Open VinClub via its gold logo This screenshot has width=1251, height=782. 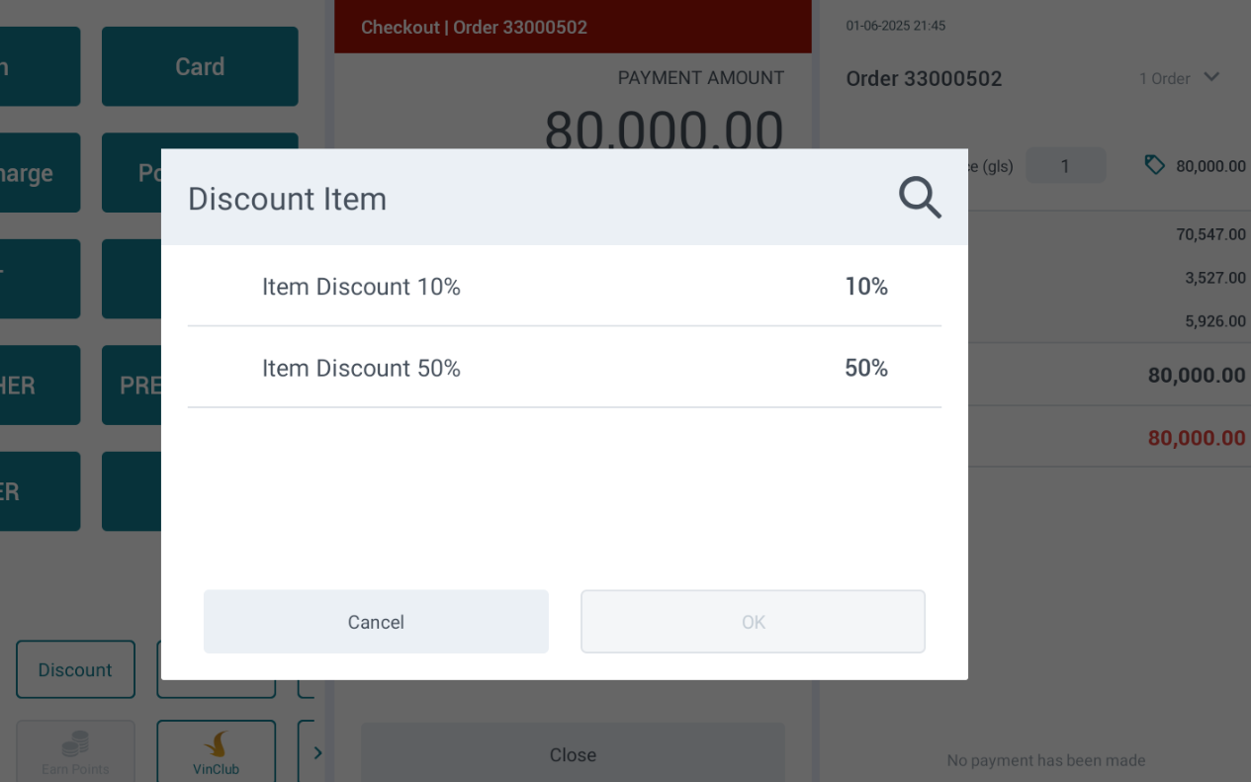pyautogui.click(x=216, y=744)
